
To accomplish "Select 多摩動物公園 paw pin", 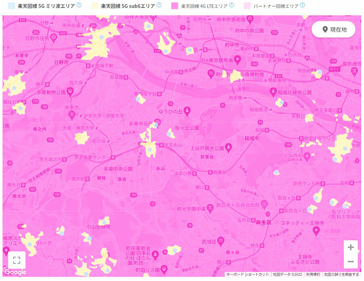I will (x=70, y=92).
